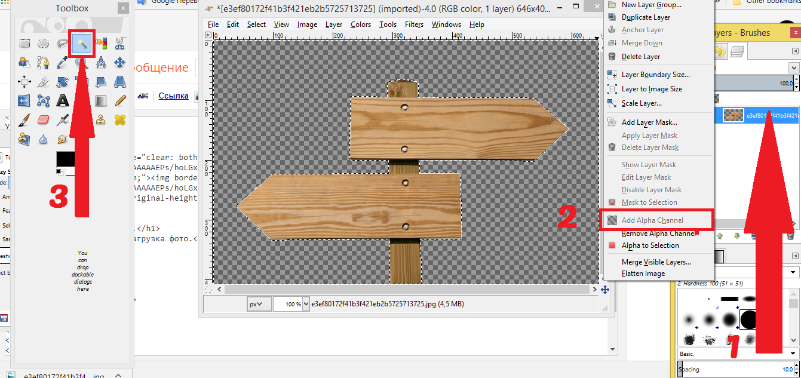Screen dimensions: 801x378
Task: Open the Windows menu
Action: (x=446, y=24)
